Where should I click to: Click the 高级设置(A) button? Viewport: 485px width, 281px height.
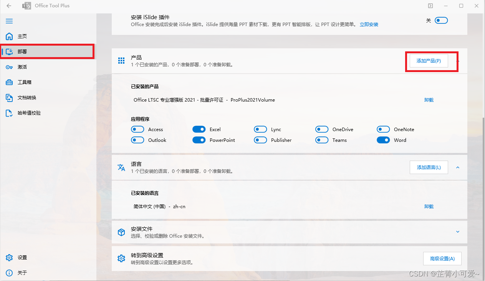coord(442,259)
